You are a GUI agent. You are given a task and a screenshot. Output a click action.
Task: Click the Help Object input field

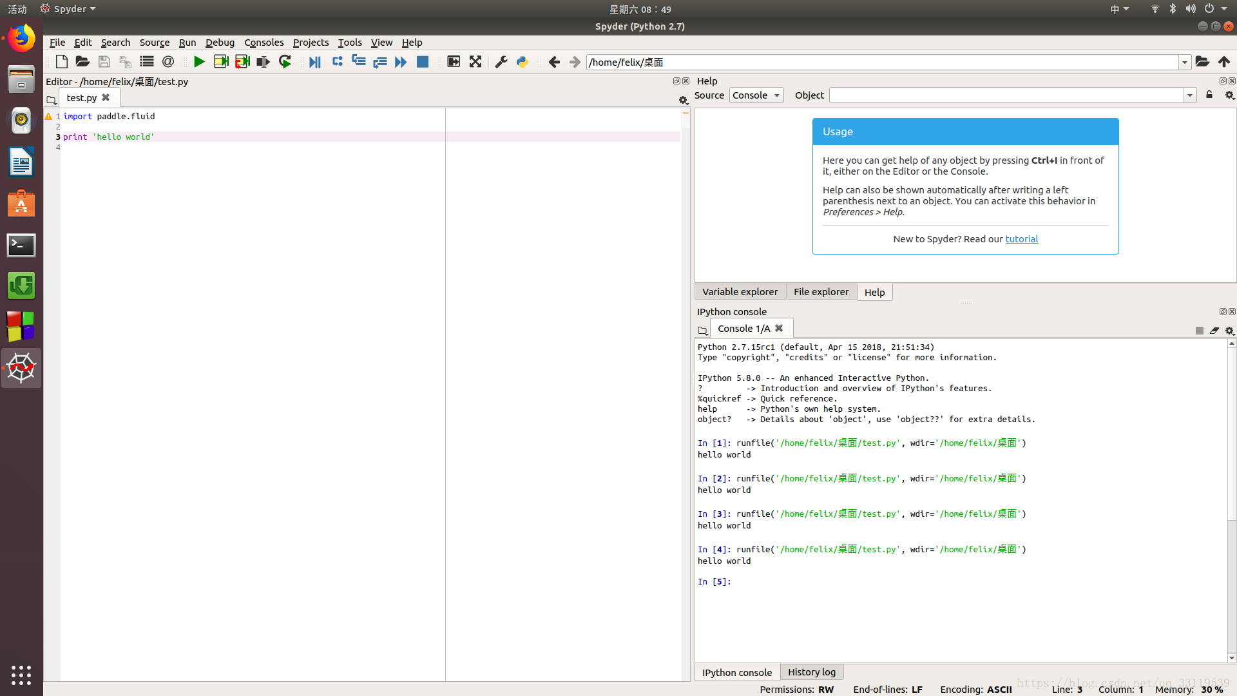(x=1006, y=95)
